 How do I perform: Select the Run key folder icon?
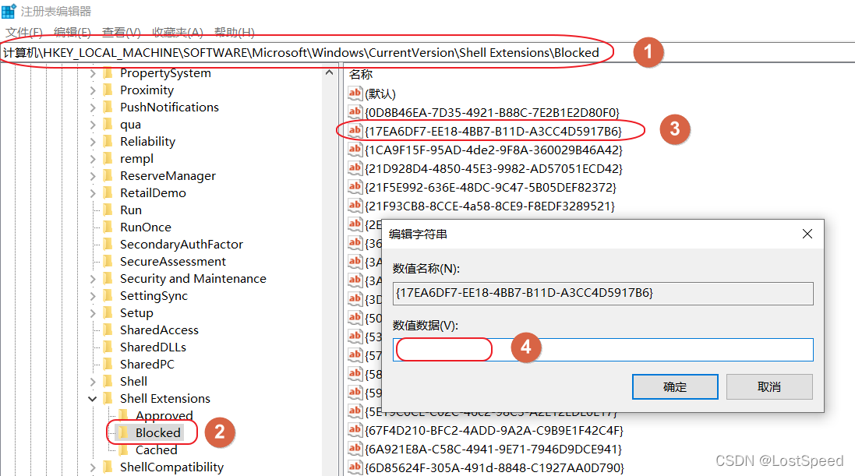tap(108, 210)
